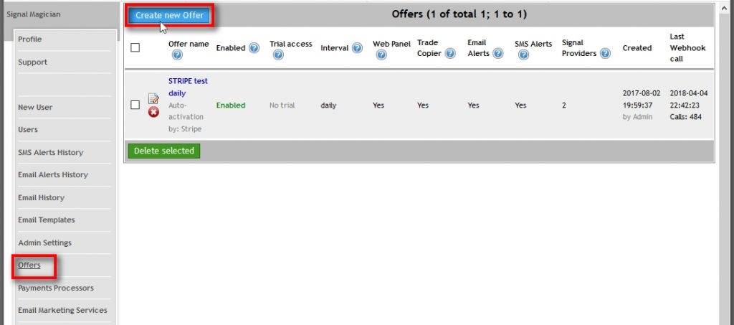Click help icon beside Enabled column header
Image resolution: width=734 pixels, height=325 pixels.
(x=254, y=49)
